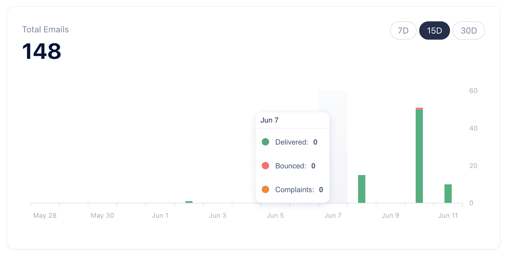This screenshot has height=258, width=515.
Task: Click the 148 total count
Action: pos(41,52)
